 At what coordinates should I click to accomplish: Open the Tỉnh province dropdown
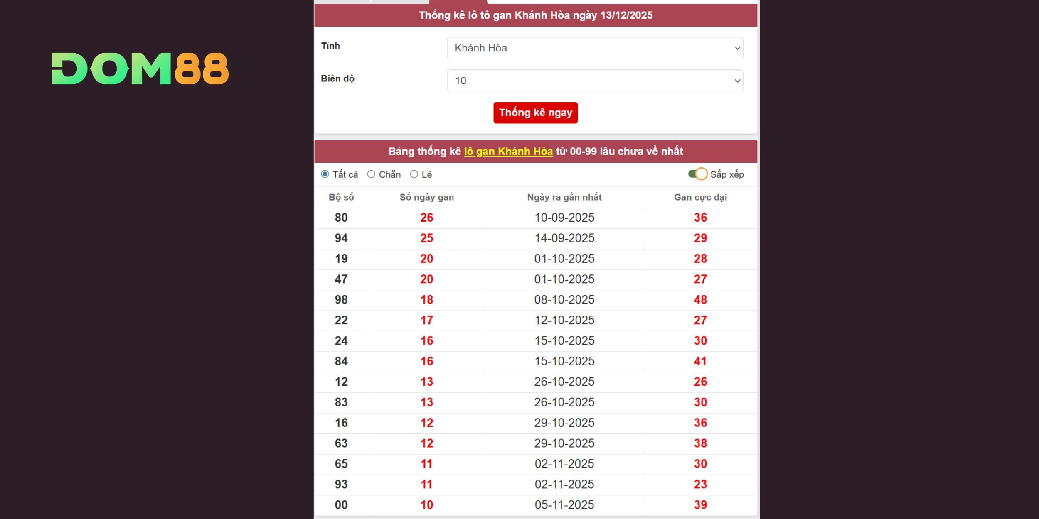coord(594,48)
